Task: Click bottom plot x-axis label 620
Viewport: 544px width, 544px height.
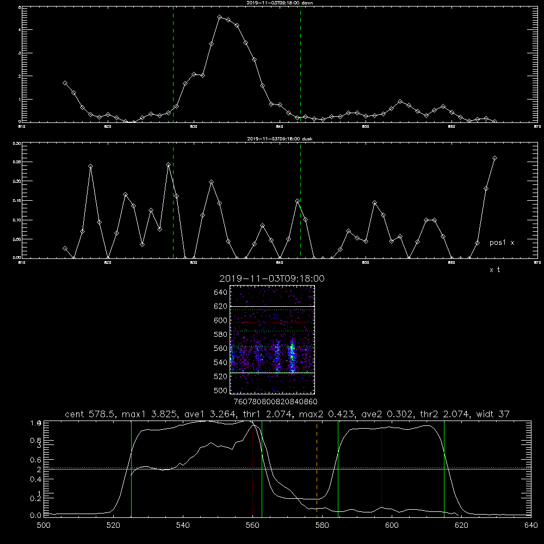Action: [461, 526]
